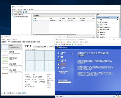Expand the 新增 submenu arrow in the Actions pane
This screenshot has height=98, width=121.
[117, 20]
